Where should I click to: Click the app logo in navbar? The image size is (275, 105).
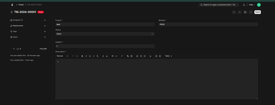coord(12,5)
